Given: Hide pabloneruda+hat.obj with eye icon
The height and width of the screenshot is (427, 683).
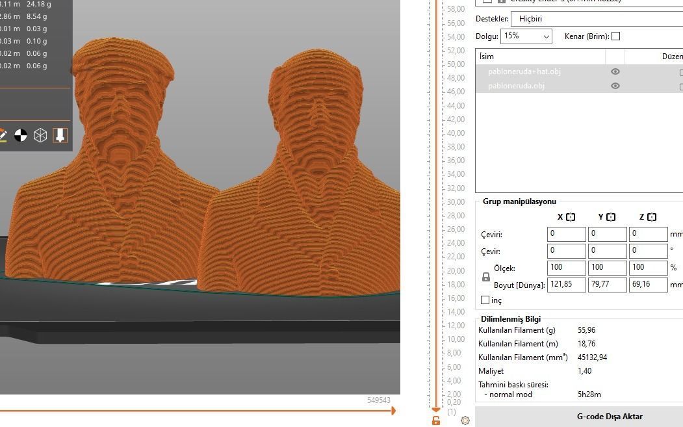Looking at the screenshot, I should [615, 71].
